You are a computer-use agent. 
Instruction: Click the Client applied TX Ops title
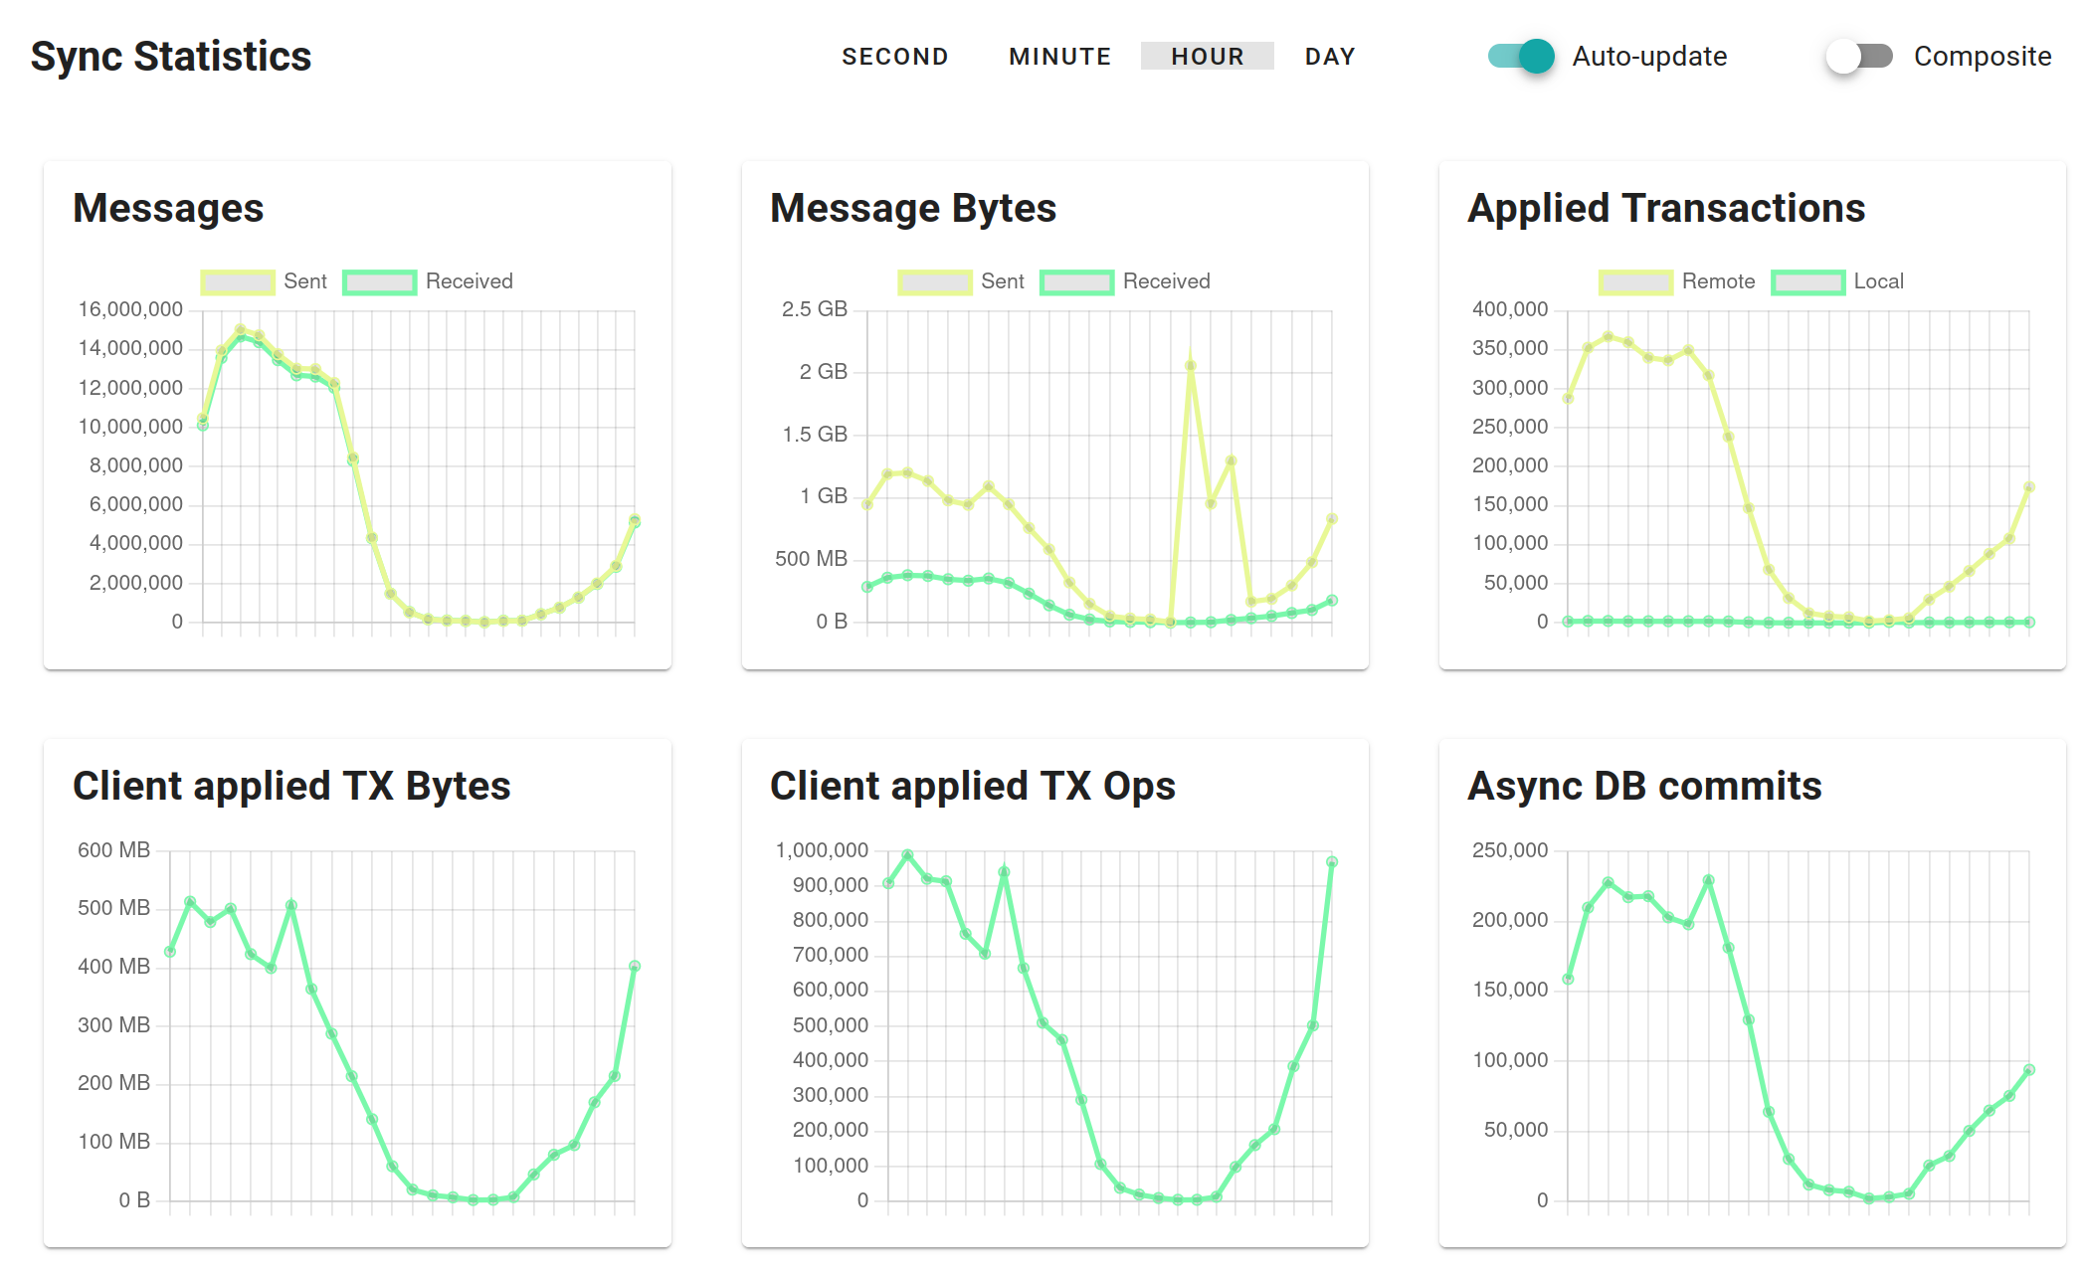973,786
